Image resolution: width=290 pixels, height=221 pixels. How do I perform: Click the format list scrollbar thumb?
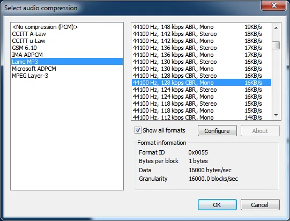(276, 45)
